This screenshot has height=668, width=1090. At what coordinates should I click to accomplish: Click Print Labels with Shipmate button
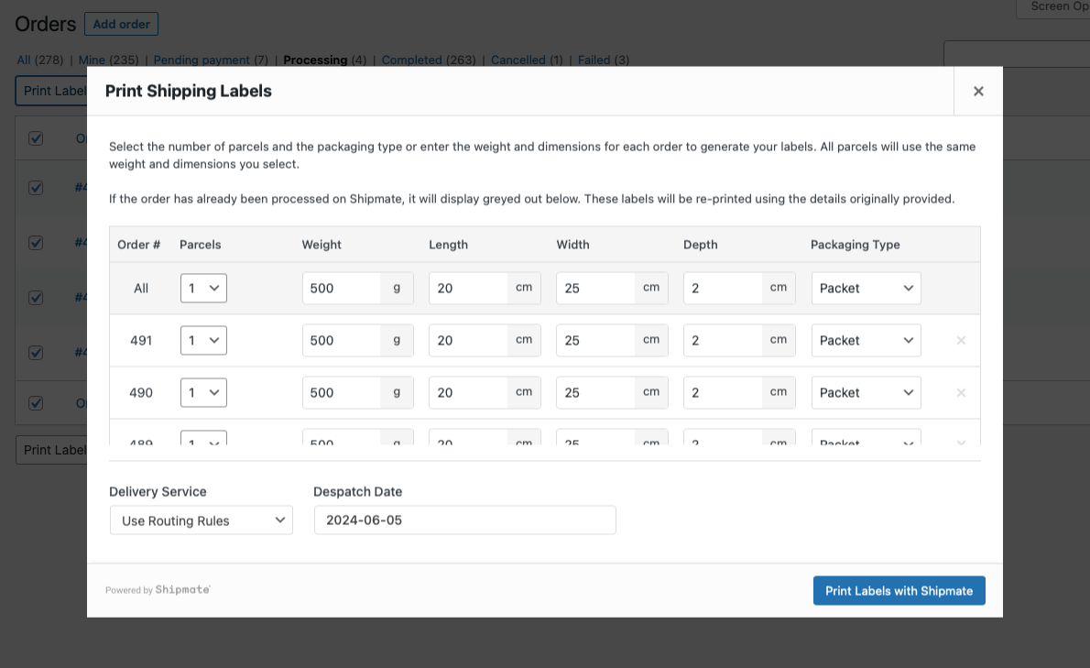pos(899,591)
